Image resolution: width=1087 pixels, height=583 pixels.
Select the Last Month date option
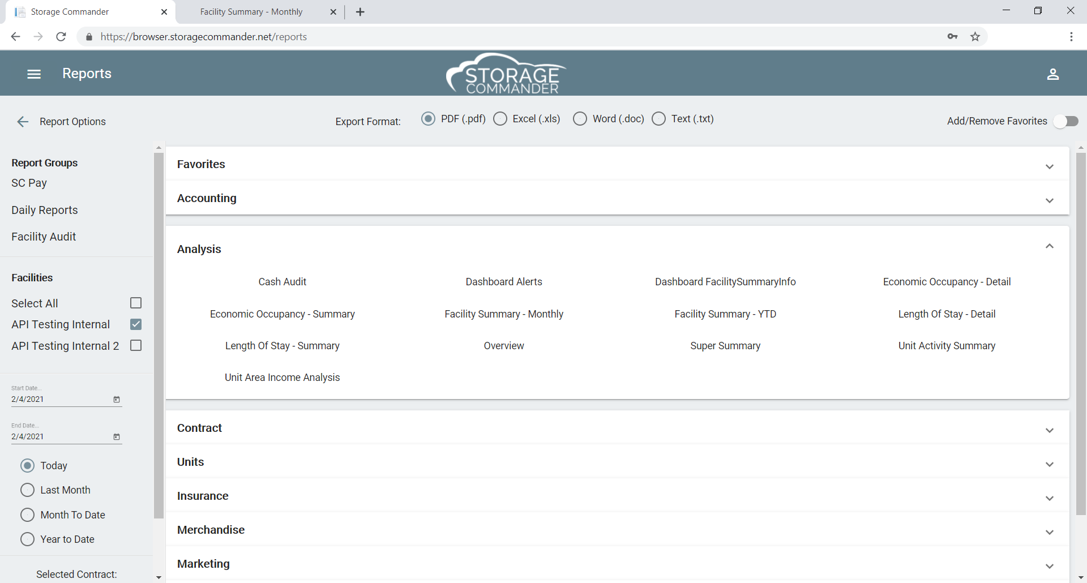27,490
